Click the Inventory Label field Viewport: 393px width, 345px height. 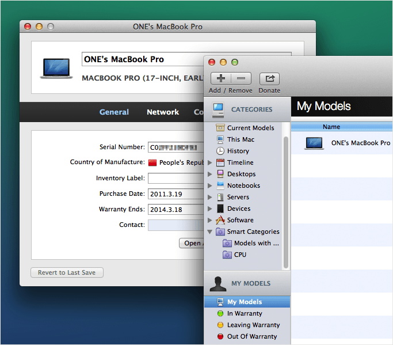176,179
